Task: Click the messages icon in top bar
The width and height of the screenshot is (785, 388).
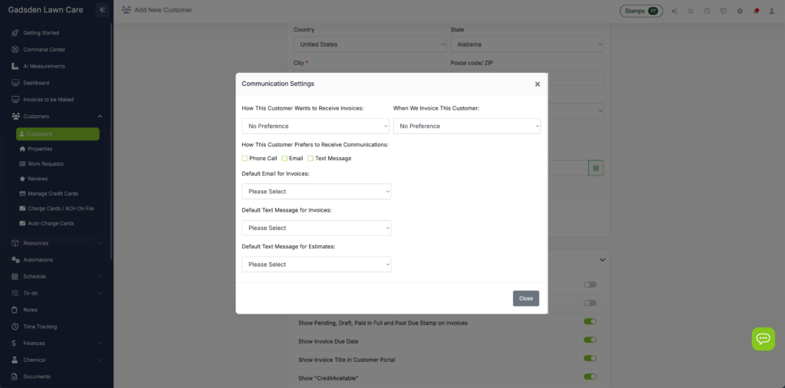Action: [x=724, y=11]
